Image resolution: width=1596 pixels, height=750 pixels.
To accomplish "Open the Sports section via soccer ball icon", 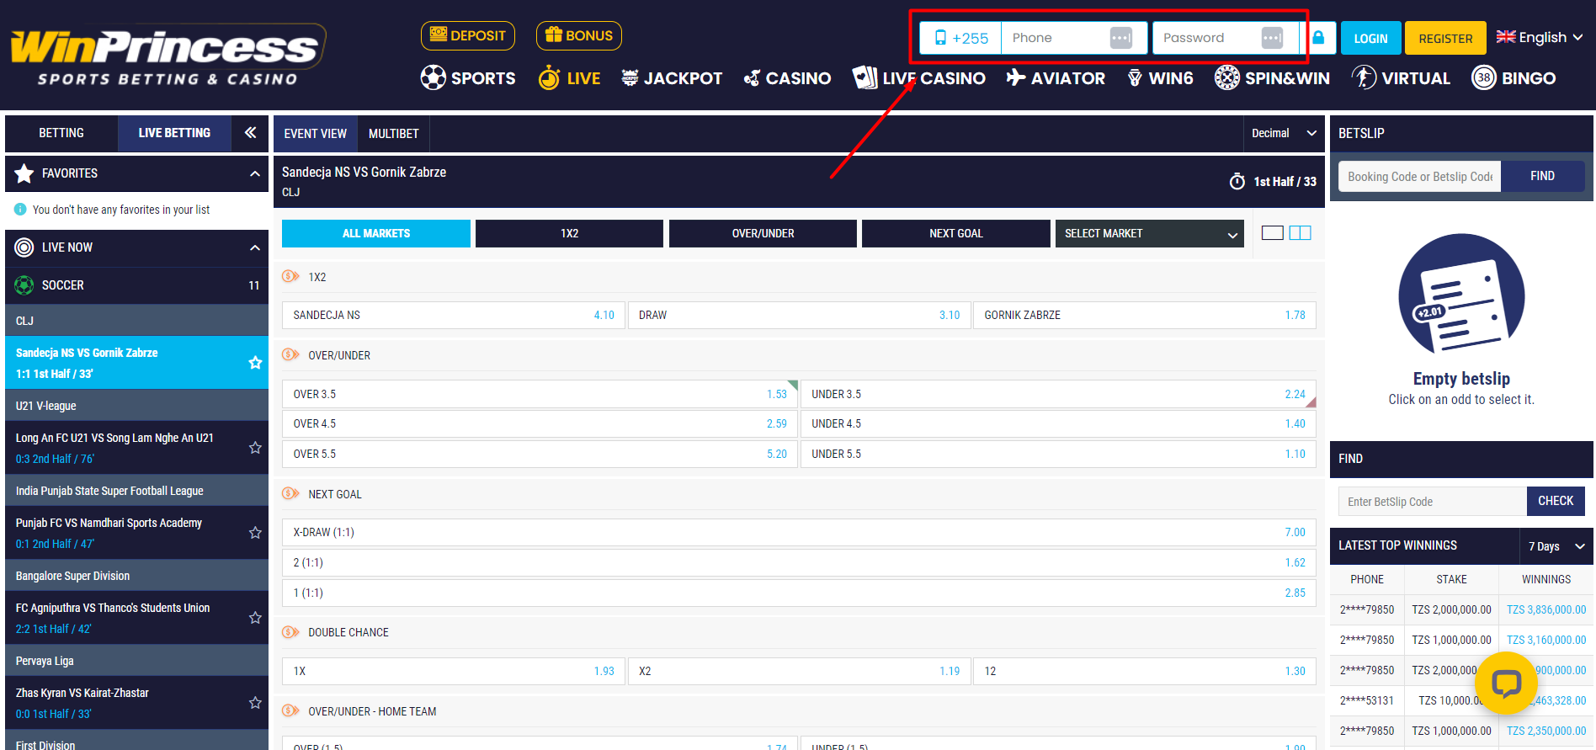I will click(x=433, y=77).
